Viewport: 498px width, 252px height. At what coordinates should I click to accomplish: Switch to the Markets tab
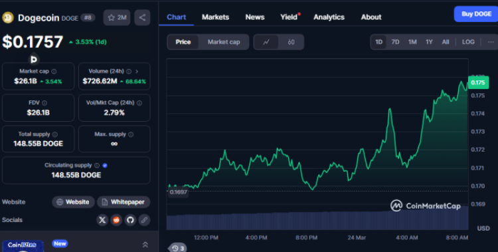(215, 17)
